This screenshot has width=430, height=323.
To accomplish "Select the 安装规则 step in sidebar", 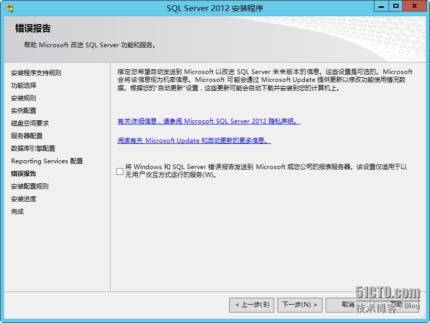I will 24,98.
